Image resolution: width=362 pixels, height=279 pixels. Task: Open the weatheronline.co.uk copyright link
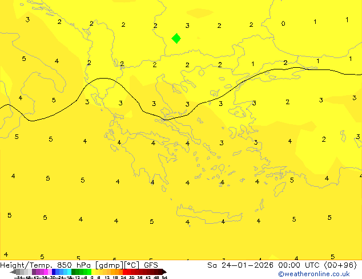[x=314, y=274]
